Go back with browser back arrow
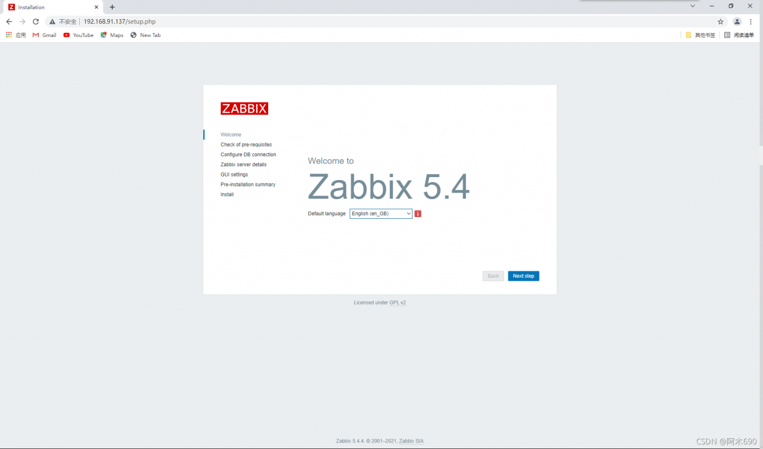The height and width of the screenshot is (449, 763). point(9,21)
